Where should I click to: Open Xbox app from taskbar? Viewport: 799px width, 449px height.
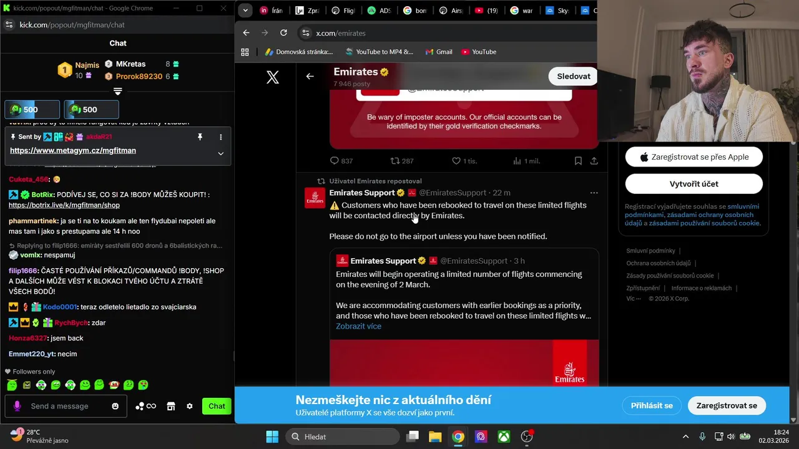click(504, 437)
